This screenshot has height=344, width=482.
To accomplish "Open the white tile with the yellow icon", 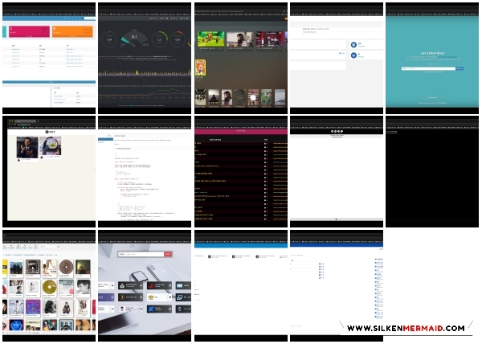I will (159, 297).
